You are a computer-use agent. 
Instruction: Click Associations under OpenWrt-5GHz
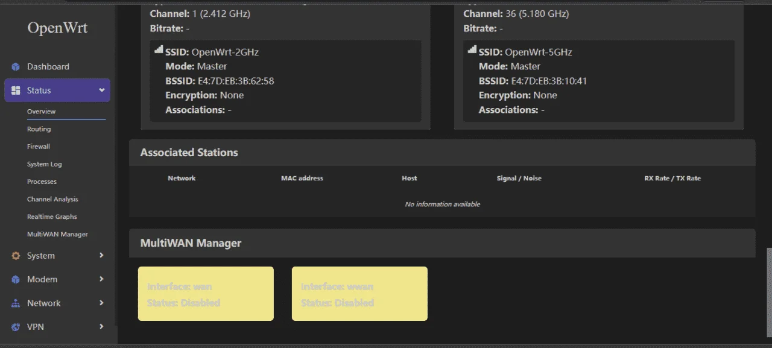(512, 110)
